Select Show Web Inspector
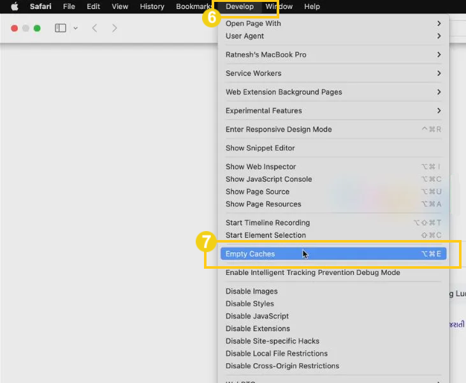Image resolution: width=466 pixels, height=383 pixels. click(x=333, y=167)
